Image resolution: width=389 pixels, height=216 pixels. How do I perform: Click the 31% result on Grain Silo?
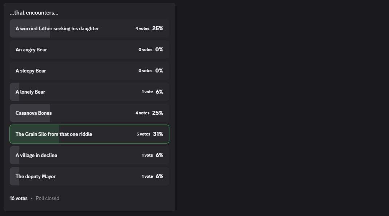(158, 134)
